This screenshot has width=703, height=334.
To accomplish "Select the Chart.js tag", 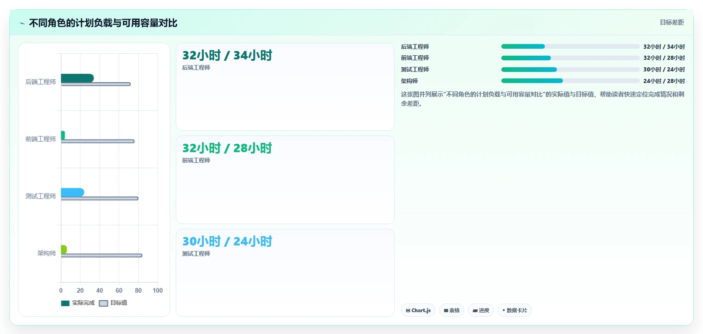I will pos(418,310).
